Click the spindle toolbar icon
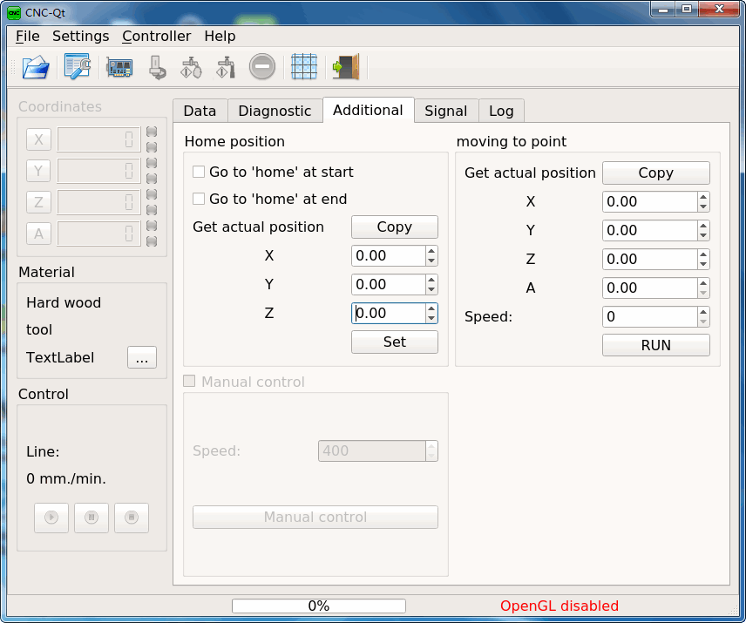Image resolution: width=746 pixels, height=623 pixels. coord(157,67)
